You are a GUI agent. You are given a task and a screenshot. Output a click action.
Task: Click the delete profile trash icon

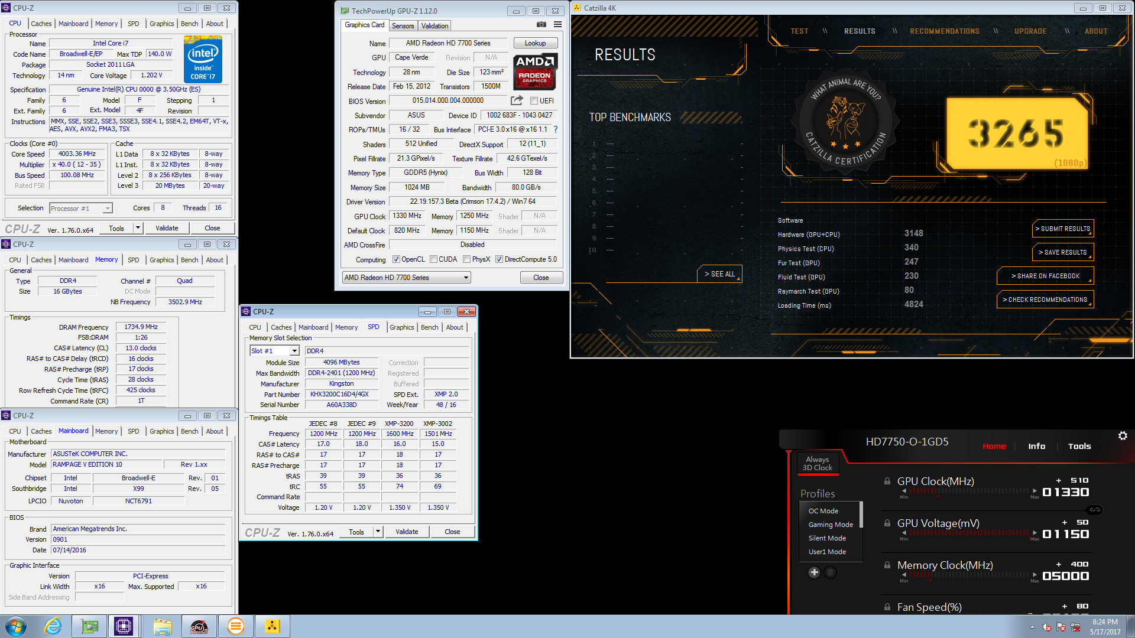pyautogui.click(x=830, y=572)
